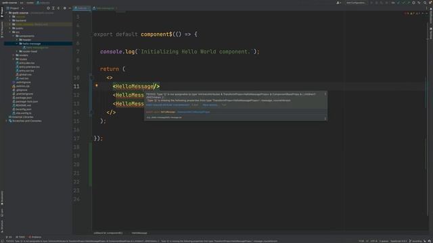Click the show history clock icon
This screenshot has width=433, height=243.
coord(413,3)
